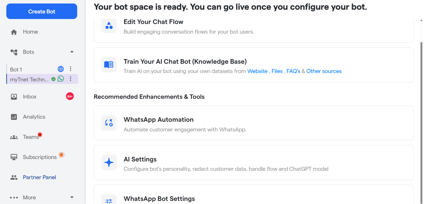This screenshot has height=204, width=429.
Task: Follow the Website link in Knowledge Base
Action: (x=257, y=71)
